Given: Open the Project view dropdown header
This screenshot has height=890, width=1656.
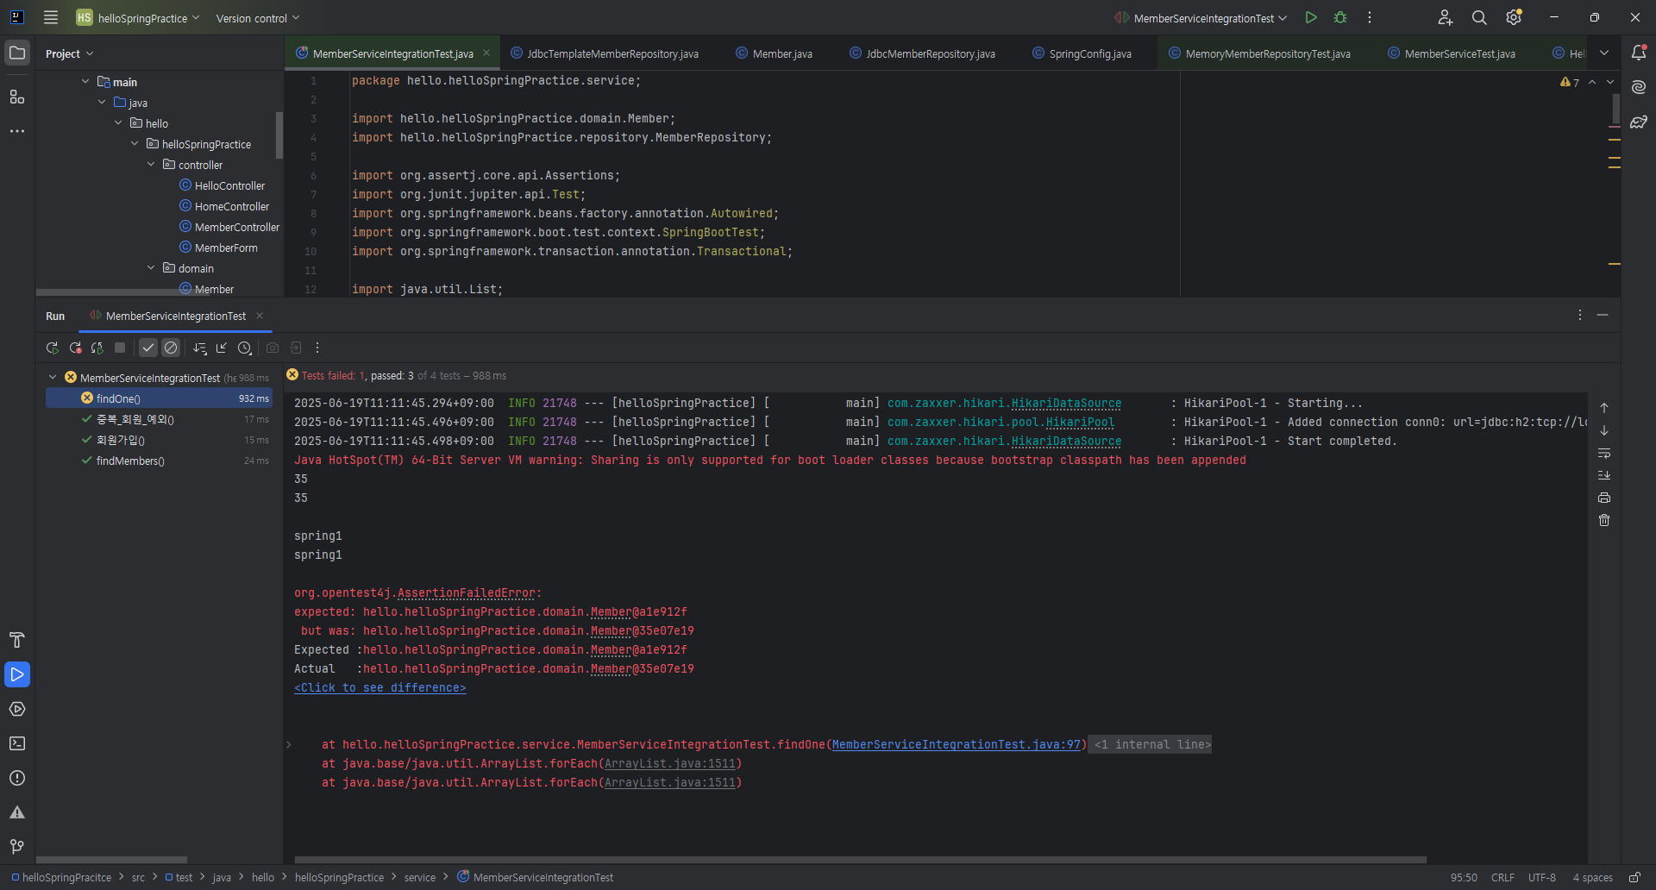Looking at the screenshot, I should [69, 53].
